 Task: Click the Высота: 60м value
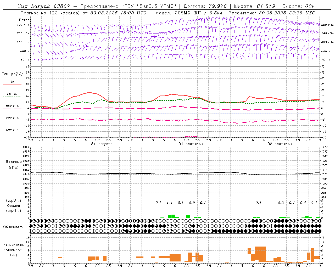pyautogui.click(x=299, y=6)
